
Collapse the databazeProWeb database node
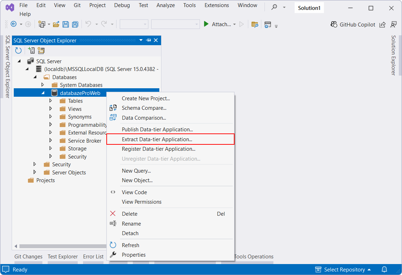44,92
